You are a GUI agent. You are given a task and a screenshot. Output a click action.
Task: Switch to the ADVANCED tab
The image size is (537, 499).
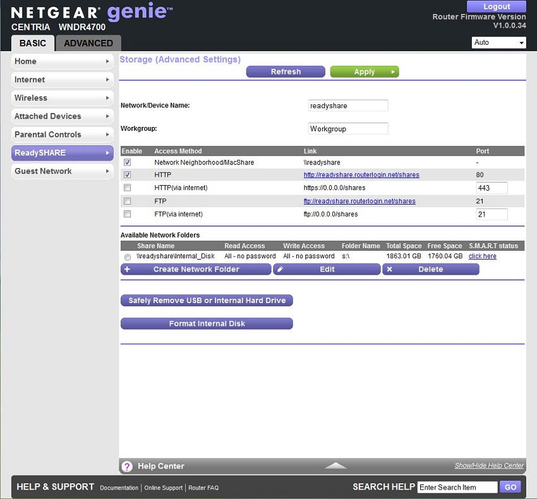click(x=88, y=43)
